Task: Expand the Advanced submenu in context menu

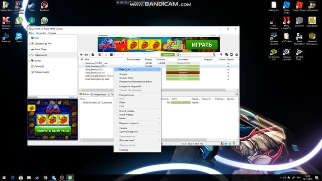Action: point(159,140)
